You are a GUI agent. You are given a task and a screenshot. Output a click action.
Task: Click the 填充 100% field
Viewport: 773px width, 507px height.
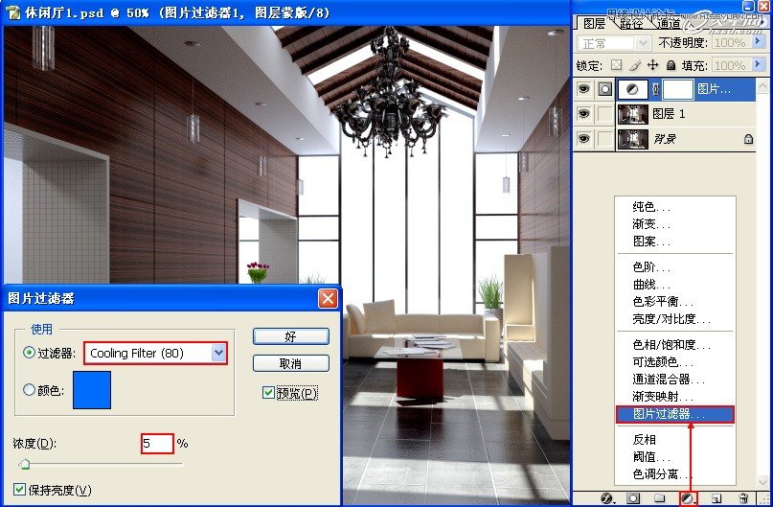731,65
